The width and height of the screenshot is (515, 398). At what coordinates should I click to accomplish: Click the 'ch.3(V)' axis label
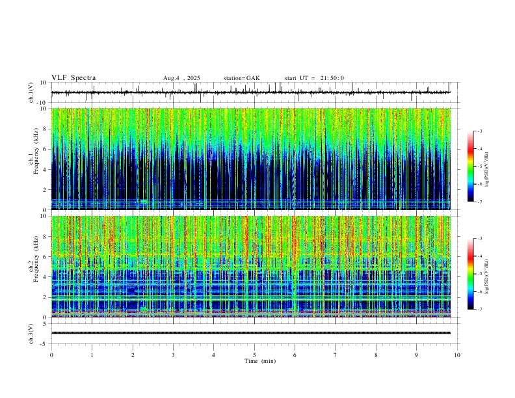coord(31,334)
